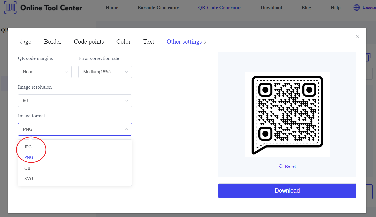Click the QR code preview image
376x217 pixels.
coord(287,115)
